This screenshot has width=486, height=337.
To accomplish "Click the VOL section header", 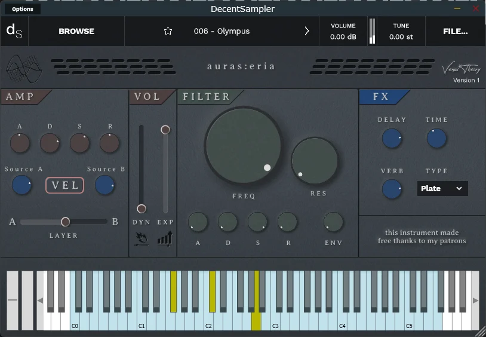I will [x=147, y=97].
